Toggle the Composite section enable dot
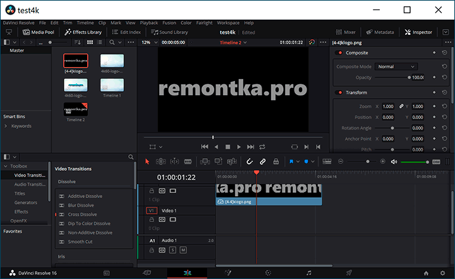The width and height of the screenshot is (455, 279). point(340,53)
